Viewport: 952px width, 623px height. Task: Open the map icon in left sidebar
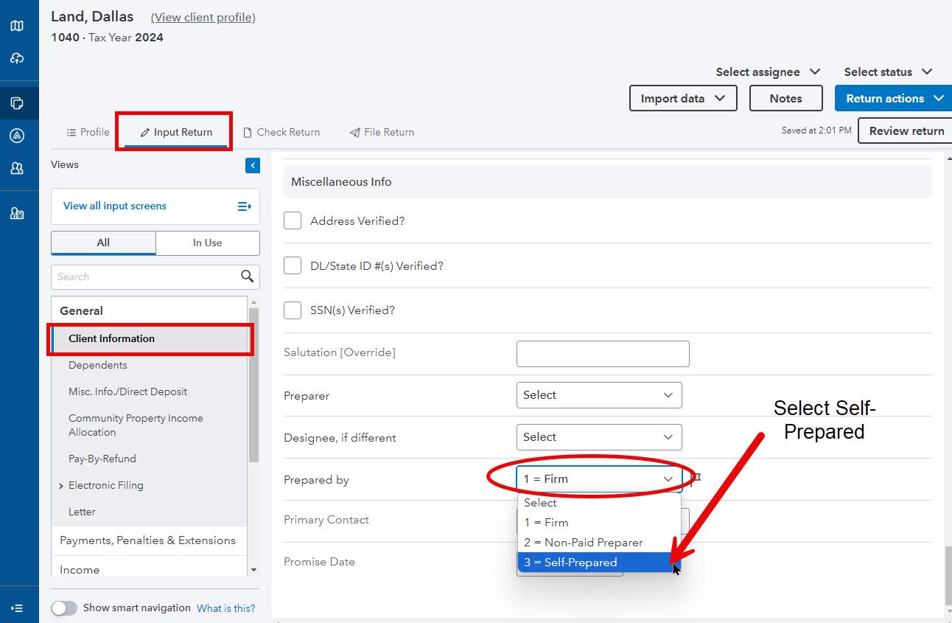coord(17,26)
